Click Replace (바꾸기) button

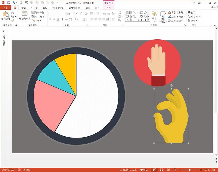point(194,17)
